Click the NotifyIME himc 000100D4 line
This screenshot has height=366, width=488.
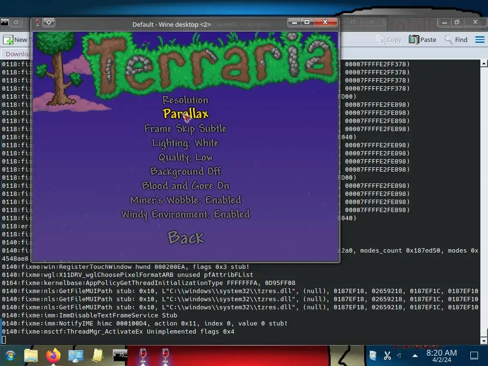click(145, 324)
